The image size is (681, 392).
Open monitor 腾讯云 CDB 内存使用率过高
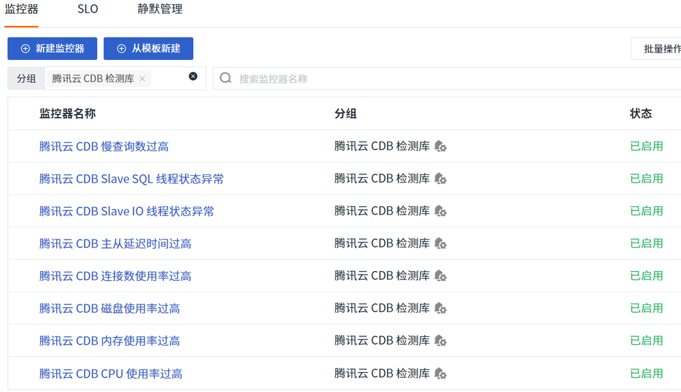pyautogui.click(x=110, y=341)
